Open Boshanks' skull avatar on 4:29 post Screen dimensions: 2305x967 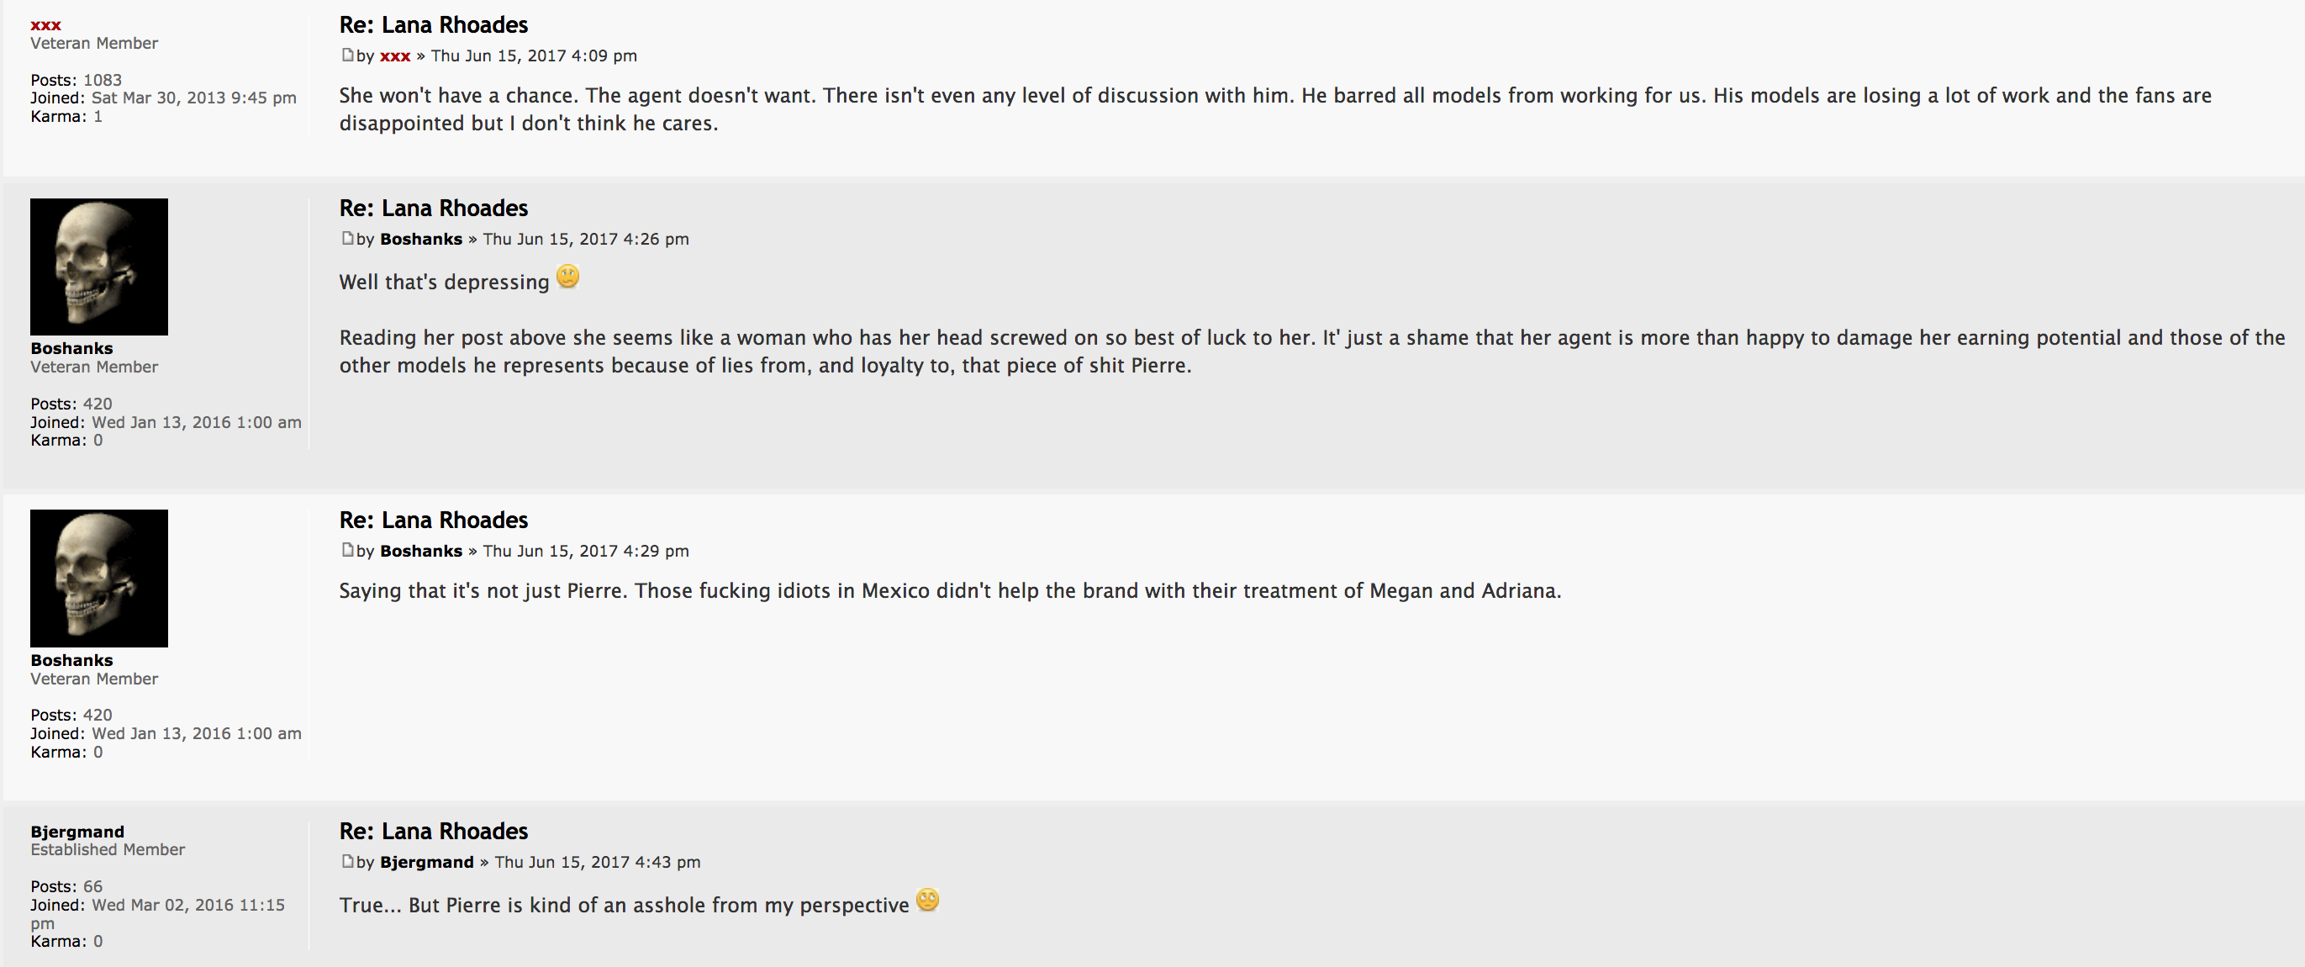tap(99, 579)
